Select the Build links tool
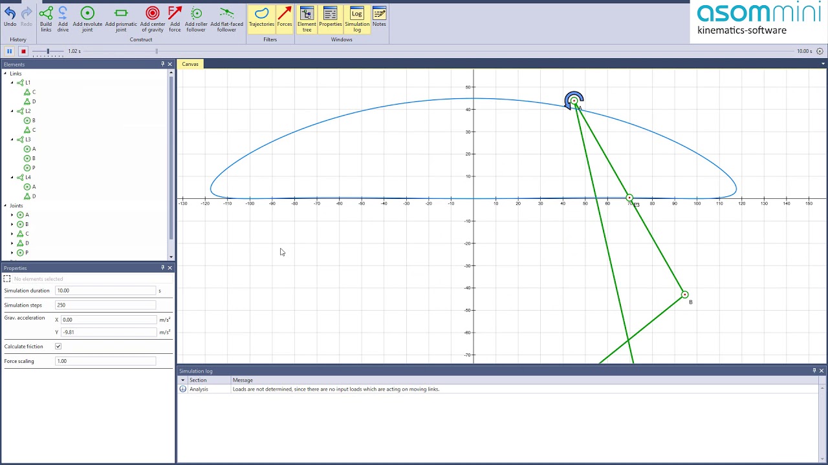The image size is (828, 465). pyautogui.click(x=46, y=19)
